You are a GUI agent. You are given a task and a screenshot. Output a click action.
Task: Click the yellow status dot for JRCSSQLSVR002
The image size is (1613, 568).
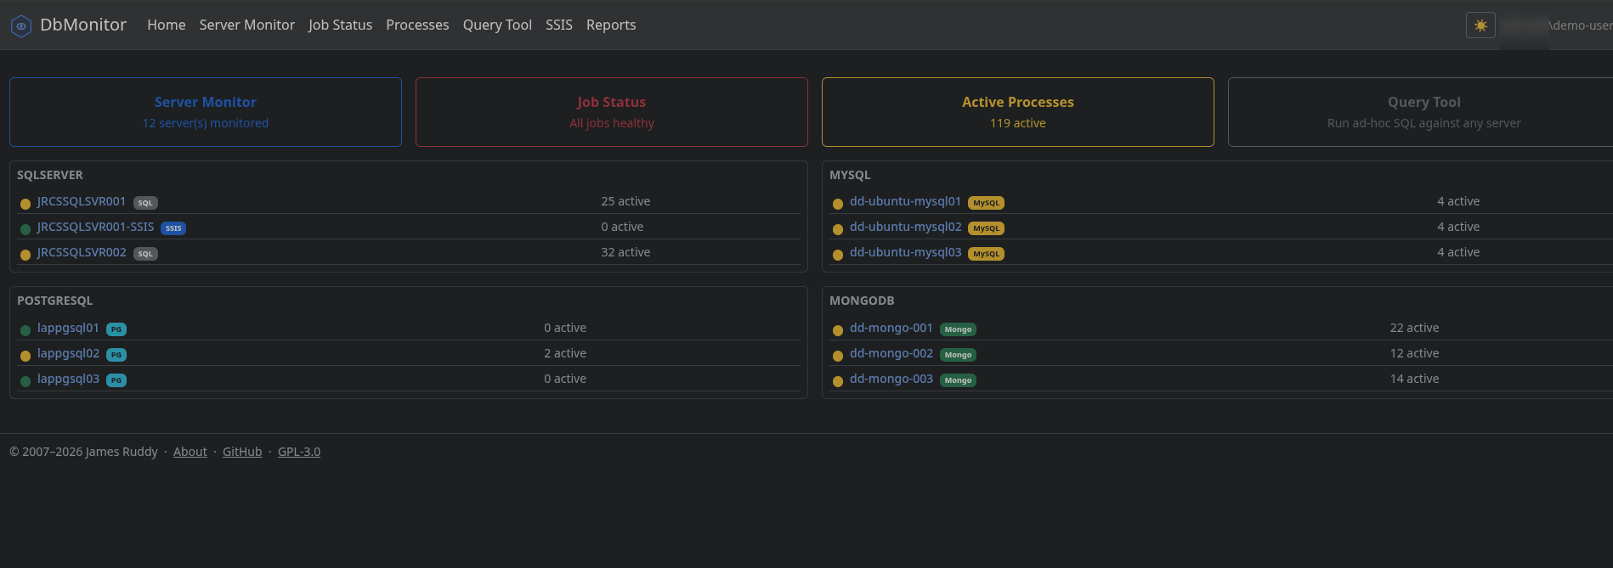25,255
